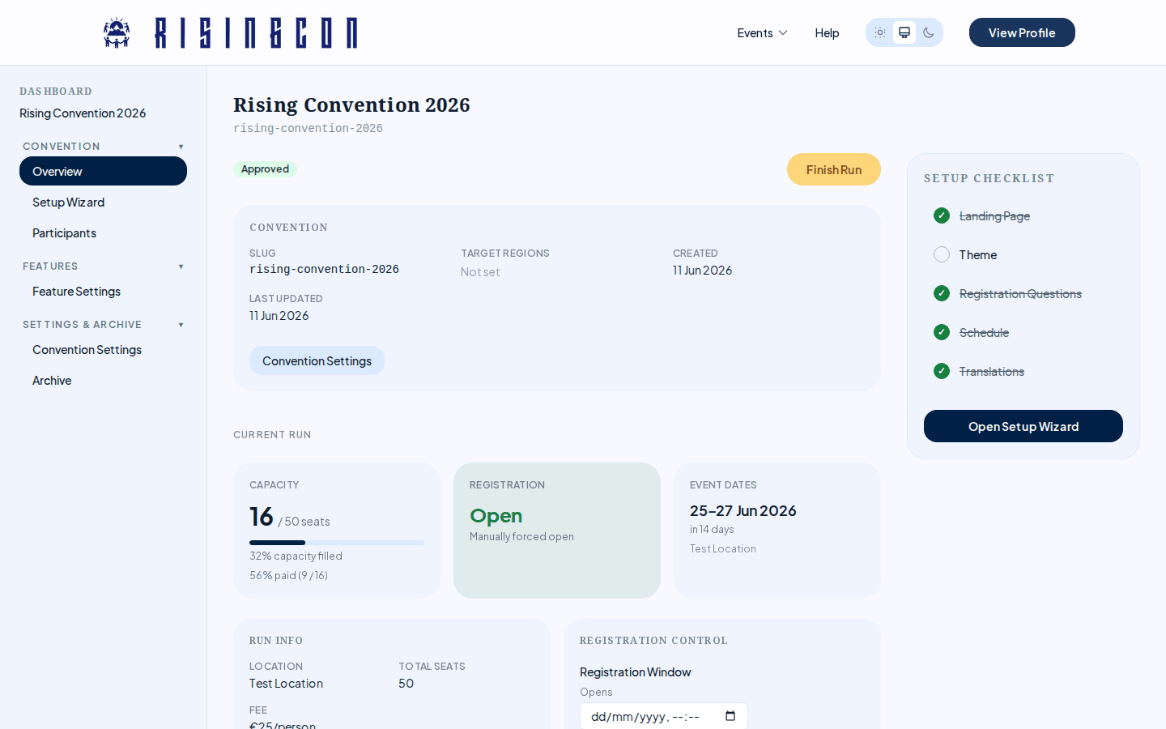Click the Rising Convention 2026 page heading
1166x729 pixels.
(x=351, y=104)
